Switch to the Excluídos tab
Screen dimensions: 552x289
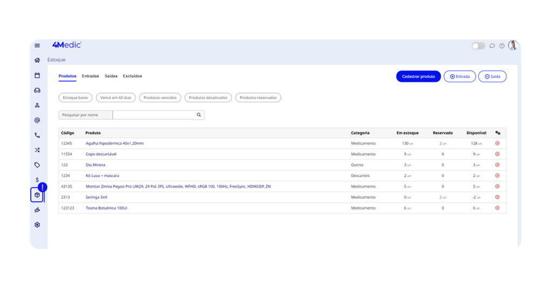pos(133,76)
